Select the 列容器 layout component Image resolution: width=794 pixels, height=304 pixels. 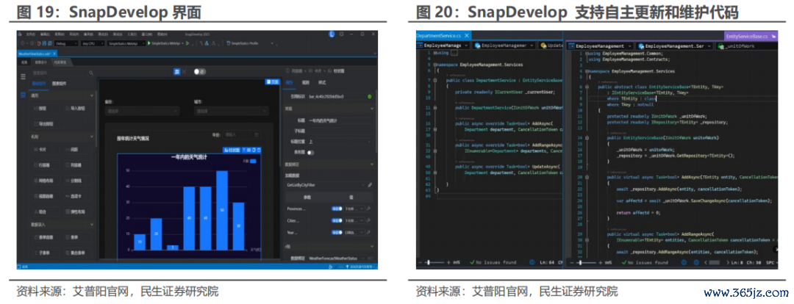pyautogui.click(x=77, y=165)
